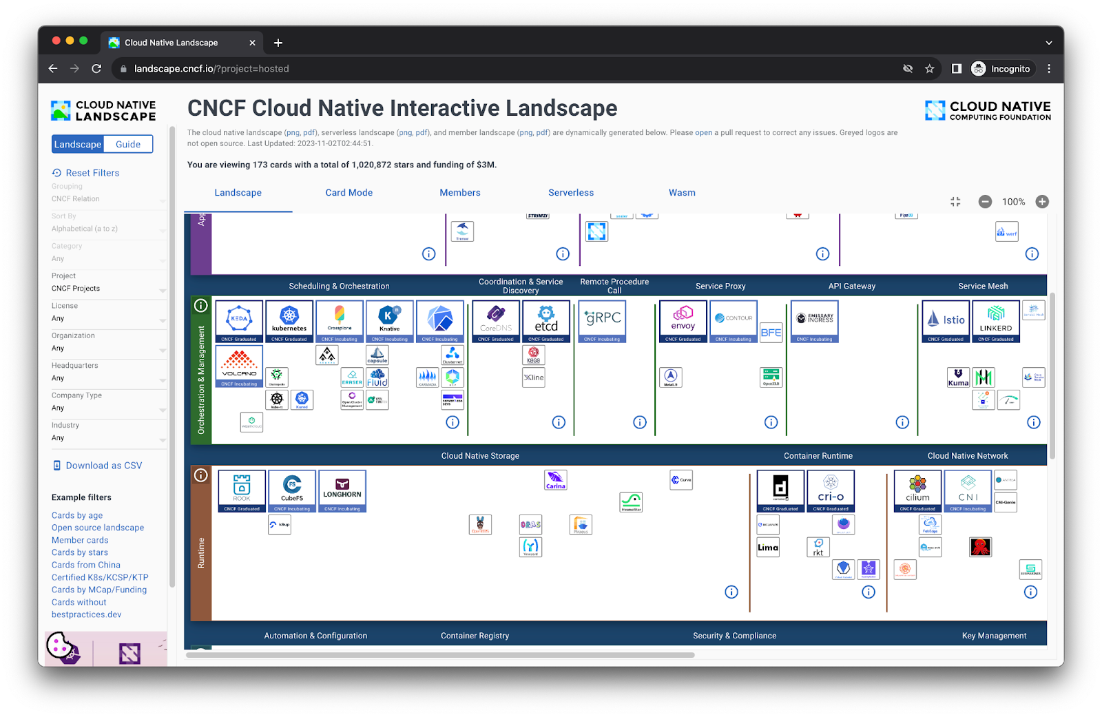Reload the page
This screenshot has height=717, width=1102.
pyautogui.click(x=96, y=69)
